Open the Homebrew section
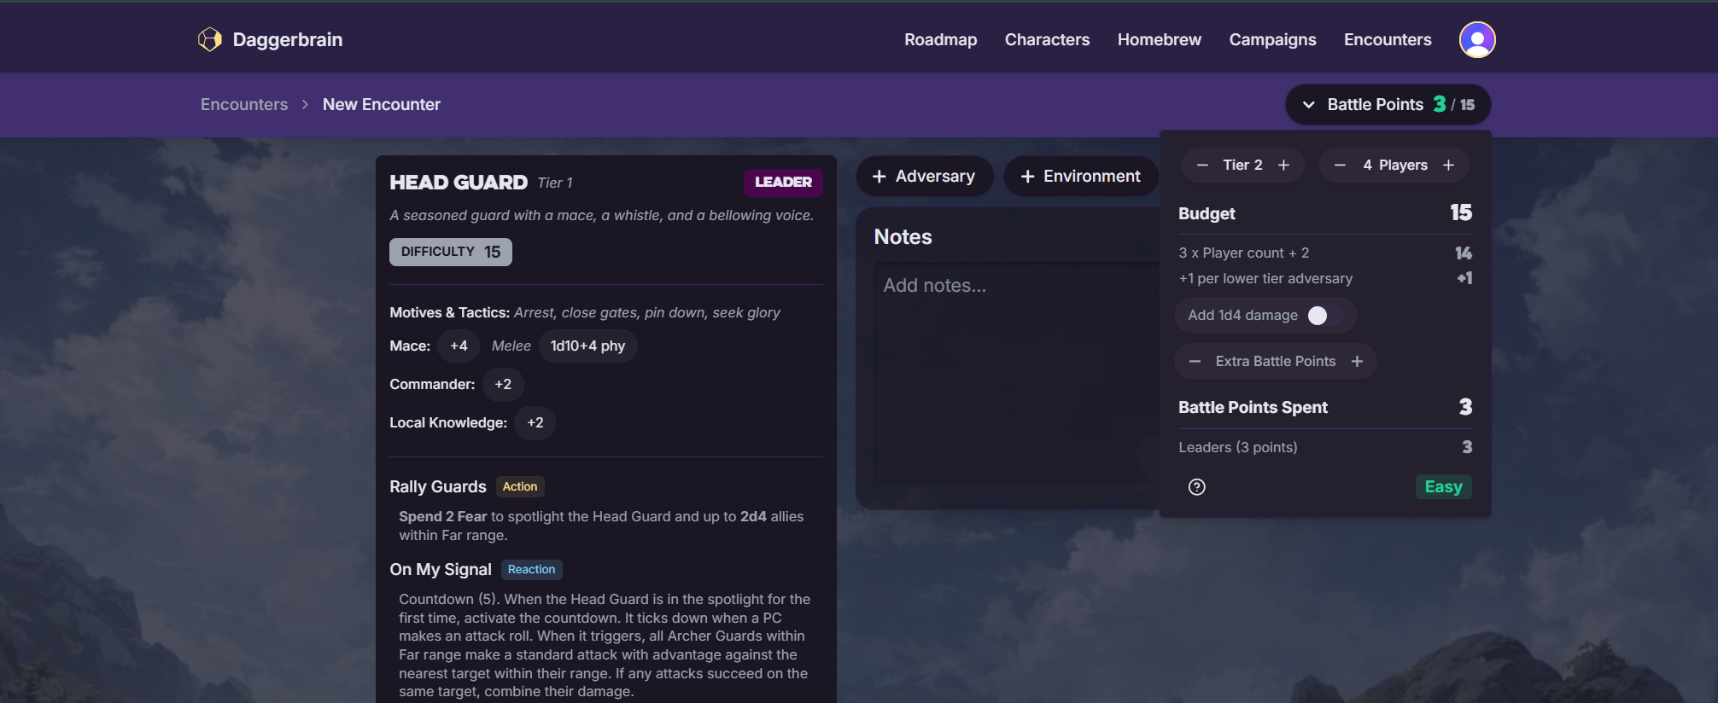The height and width of the screenshot is (703, 1718). point(1159,40)
